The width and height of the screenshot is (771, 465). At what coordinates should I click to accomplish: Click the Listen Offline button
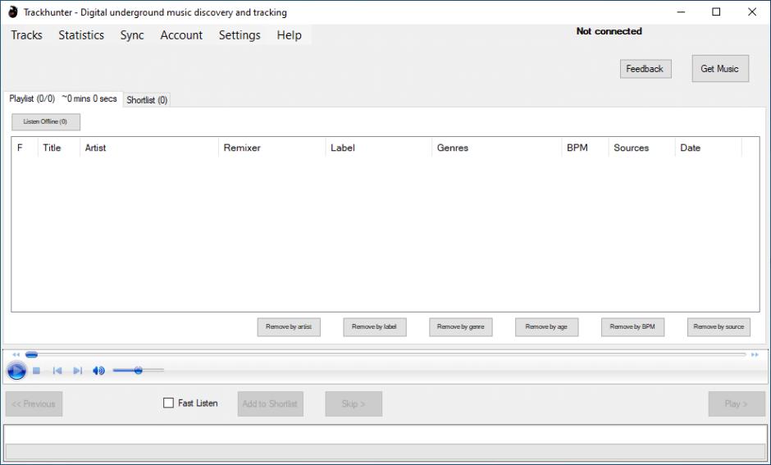pos(46,122)
